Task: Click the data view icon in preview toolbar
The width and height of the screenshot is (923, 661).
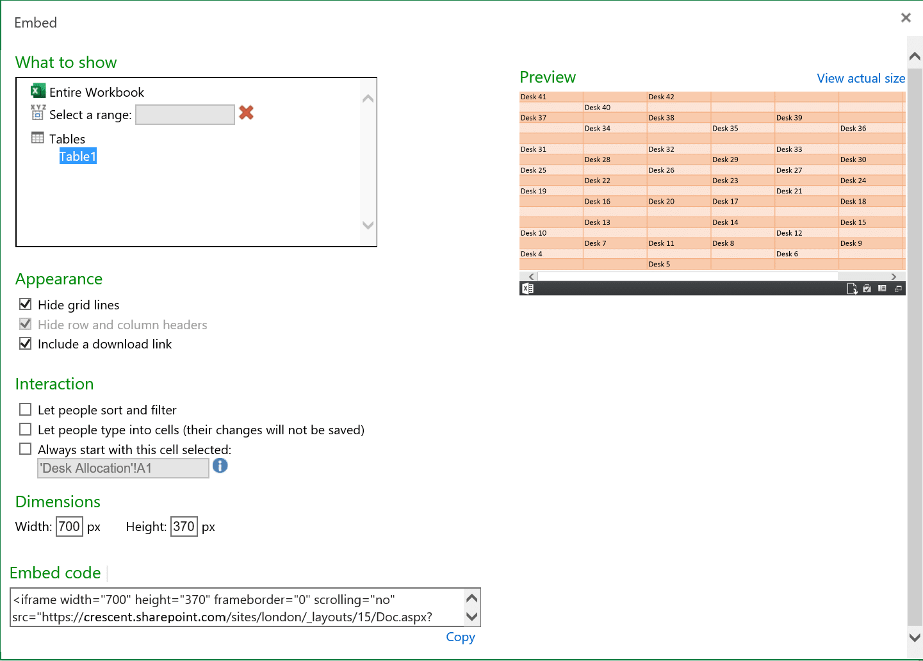Action: (881, 288)
